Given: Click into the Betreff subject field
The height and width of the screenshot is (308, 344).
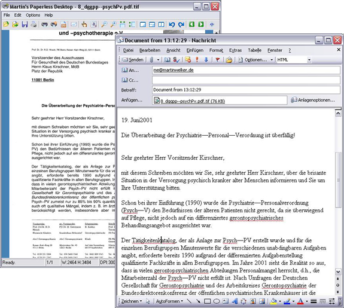Looking at the screenshot, I should click(x=246, y=90).
